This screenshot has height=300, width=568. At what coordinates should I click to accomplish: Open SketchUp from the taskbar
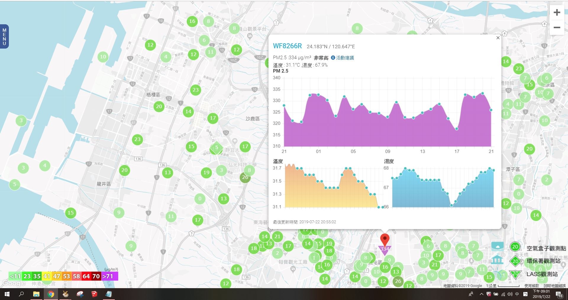(94, 294)
